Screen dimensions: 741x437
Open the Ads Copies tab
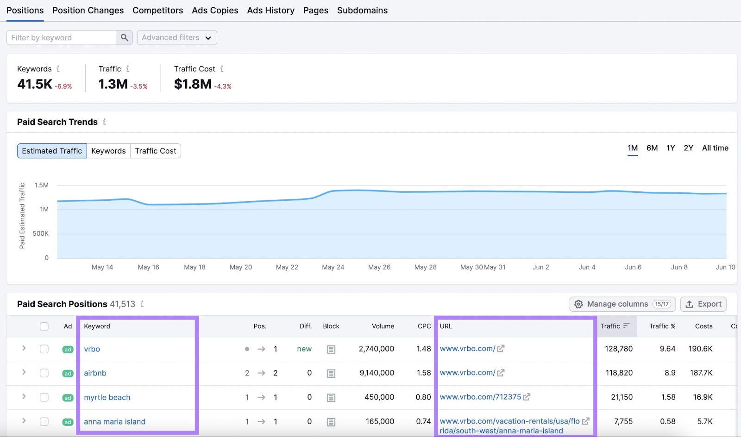click(215, 10)
